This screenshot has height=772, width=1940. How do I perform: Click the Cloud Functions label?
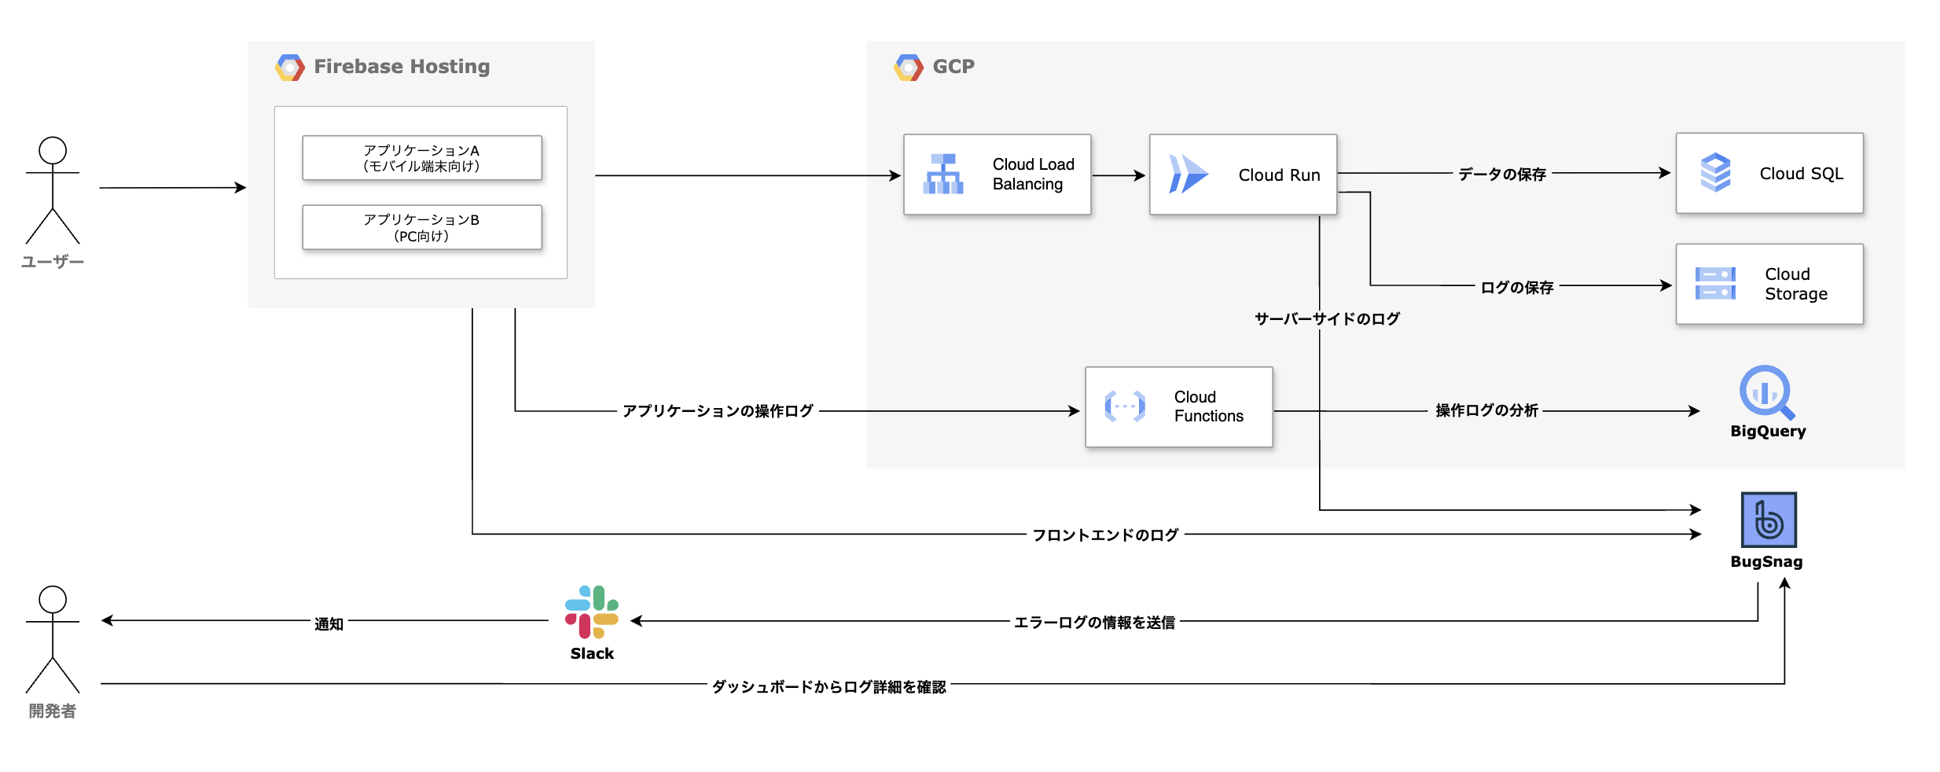click(x=1208, y=406)
